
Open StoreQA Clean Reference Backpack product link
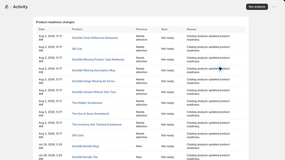tap(95, 38)
